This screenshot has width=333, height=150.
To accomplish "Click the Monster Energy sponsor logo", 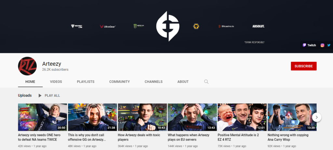I will 139,26.
